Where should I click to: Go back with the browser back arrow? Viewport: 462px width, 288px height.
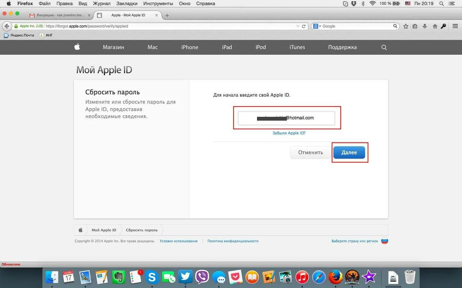[7, 26]
